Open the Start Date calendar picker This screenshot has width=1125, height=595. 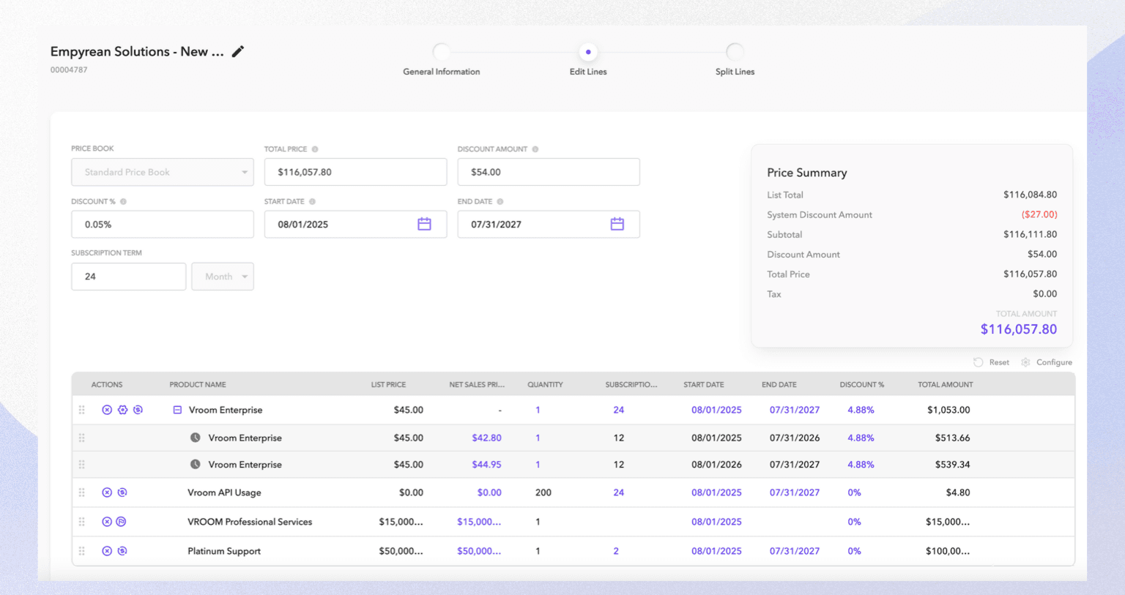click(x=424, y=224)
